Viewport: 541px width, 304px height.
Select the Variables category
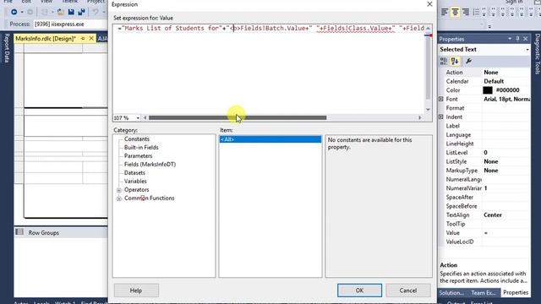click(x=135, y=181)
